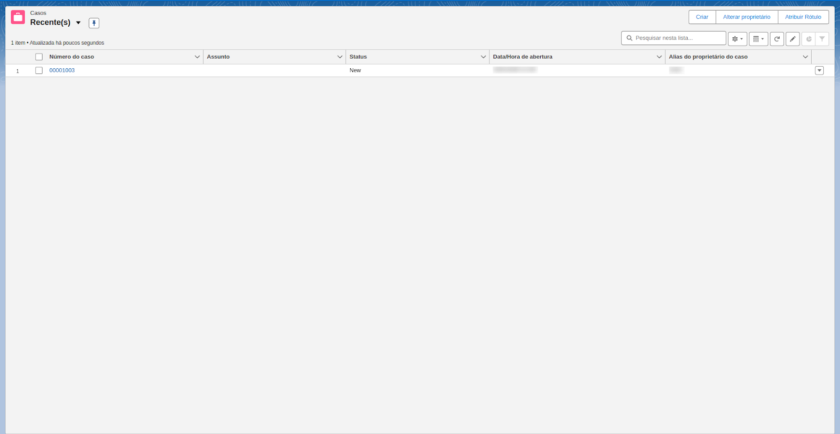Refresh the cases list
The height and width of the screenshot is (434, 840).
777,39
